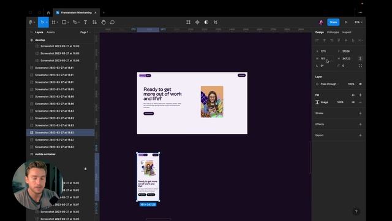
Task: Select the Pen tool
Action: (75, 22)
